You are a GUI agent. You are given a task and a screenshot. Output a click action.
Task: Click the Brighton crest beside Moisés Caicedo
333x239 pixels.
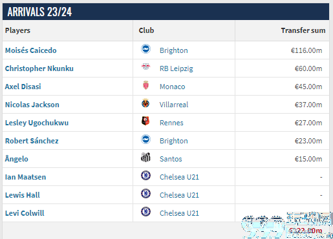pyautogui.click(x=145, y=49)
